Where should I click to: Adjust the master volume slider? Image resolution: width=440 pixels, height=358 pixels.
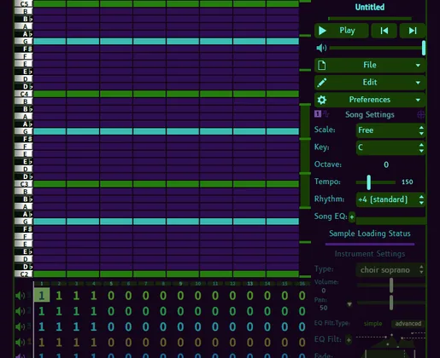pos(377,48)
